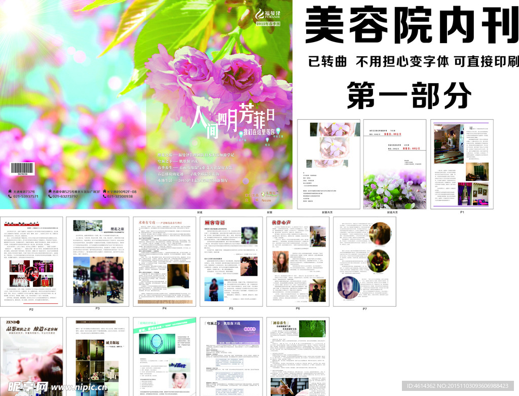Click the map pin above 人民广场
Image resolution: width=519 pixels, height=396 pixels.
pyautogui.click(x=242, y=133)
